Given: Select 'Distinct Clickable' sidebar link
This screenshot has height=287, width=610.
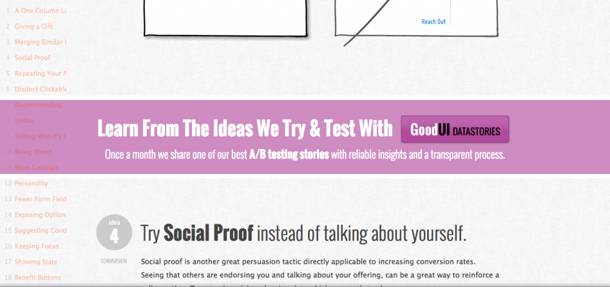Looking at the screenshot, I should pyautogui.click(x=40, y=89).
